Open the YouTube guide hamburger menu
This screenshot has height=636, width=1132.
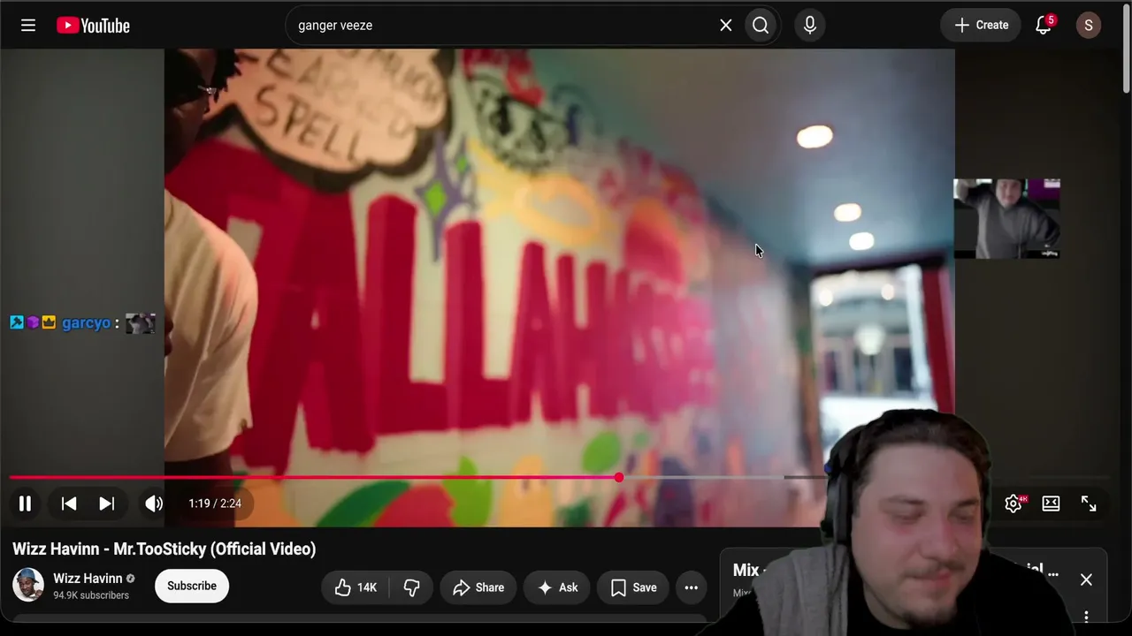(x=28, y=26)
